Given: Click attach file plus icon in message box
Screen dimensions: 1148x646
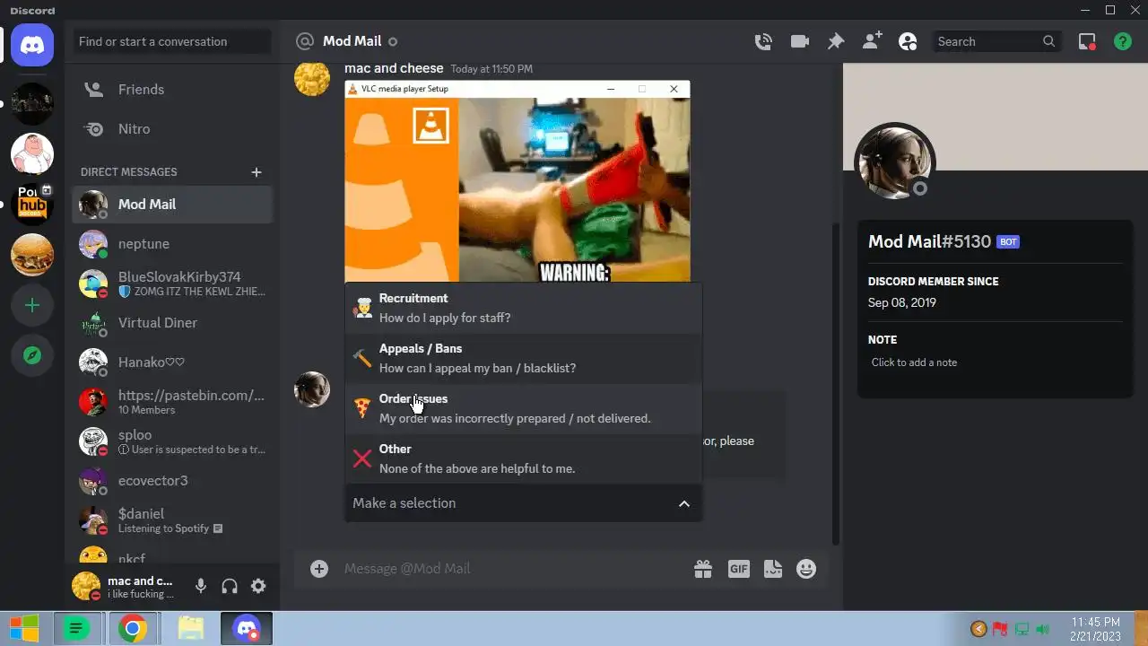Looking at the screenshot, I should (319, 569).
